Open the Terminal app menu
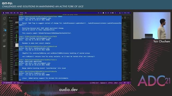 click(x=7, y=13)
